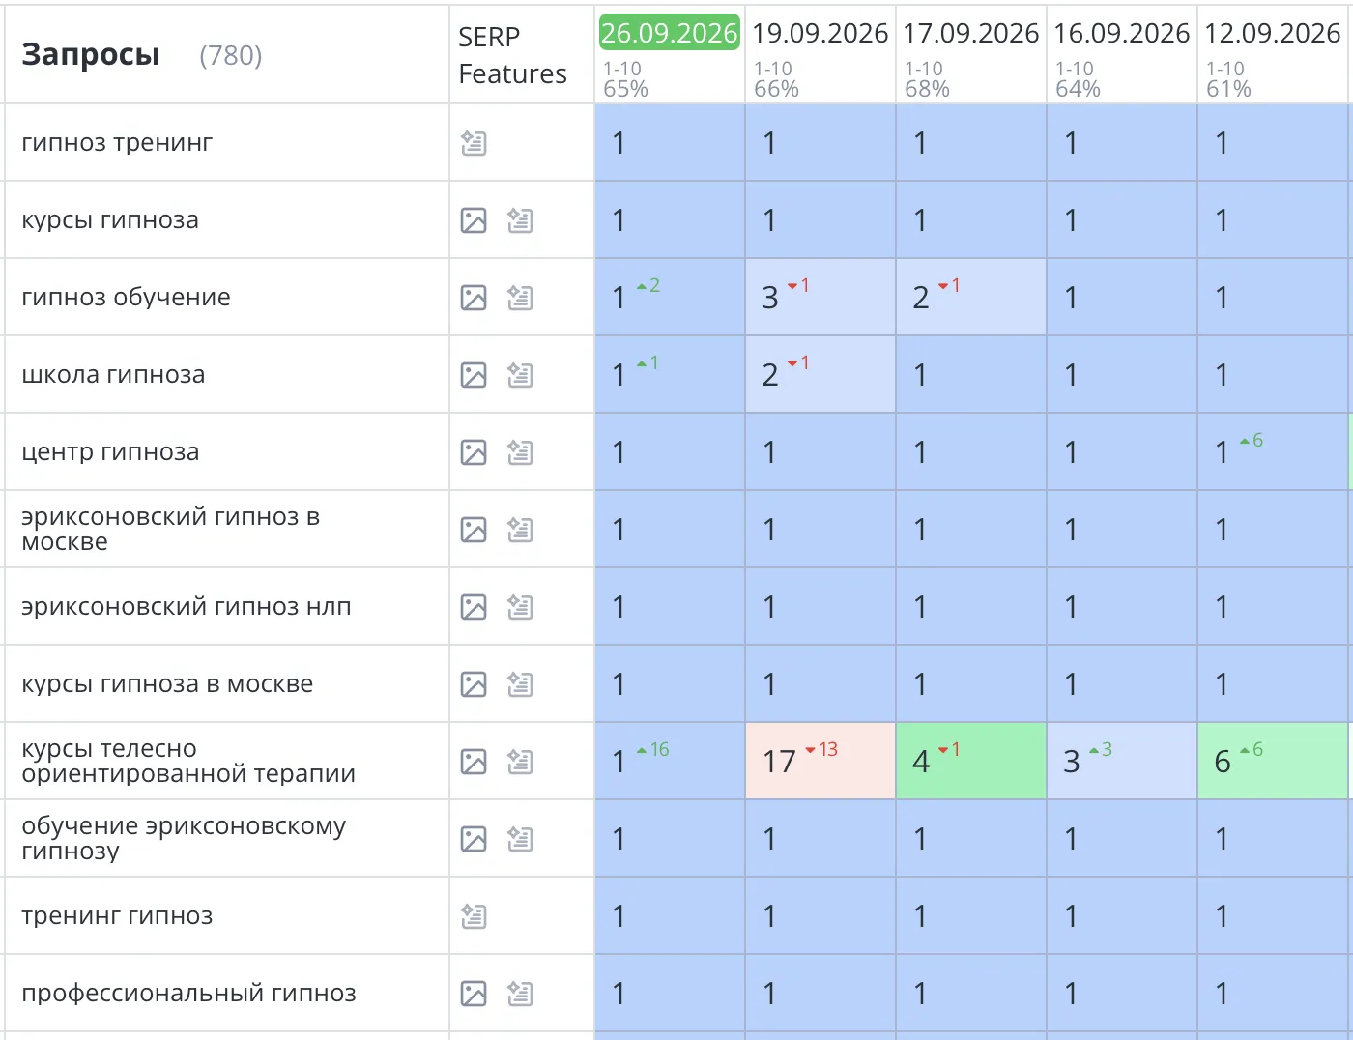The width and height of the screenshot is (1353, 1040).
Task: Open the query гипноз тренинг
Action: (x=117, y=143)
